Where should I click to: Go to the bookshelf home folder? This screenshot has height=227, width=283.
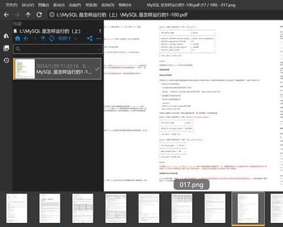(18, 38)
